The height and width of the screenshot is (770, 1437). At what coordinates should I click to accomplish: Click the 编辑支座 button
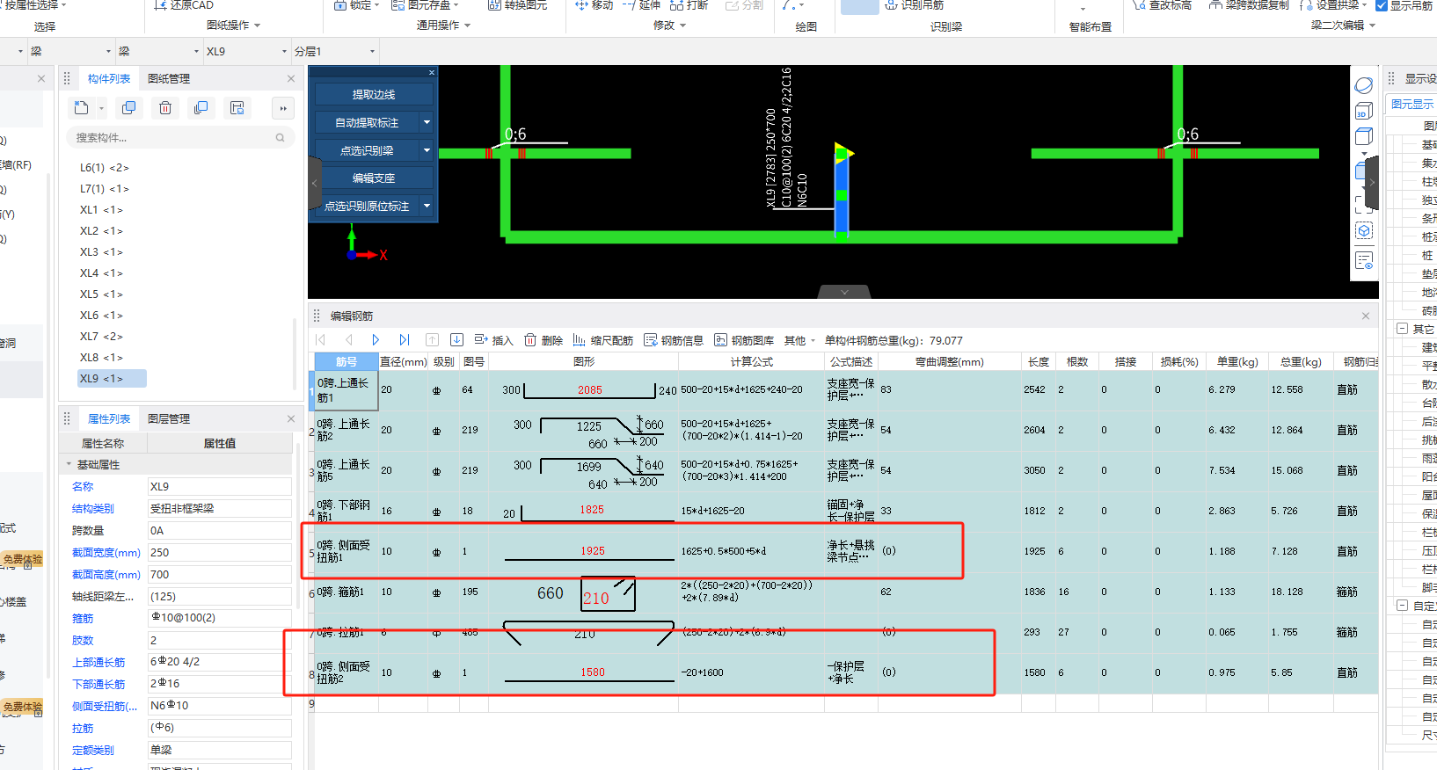374,178
